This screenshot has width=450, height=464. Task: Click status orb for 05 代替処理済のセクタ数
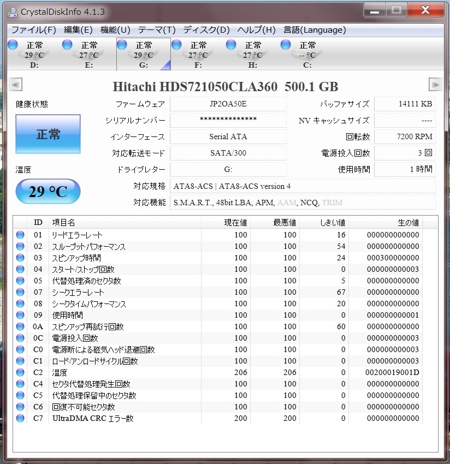20,281
